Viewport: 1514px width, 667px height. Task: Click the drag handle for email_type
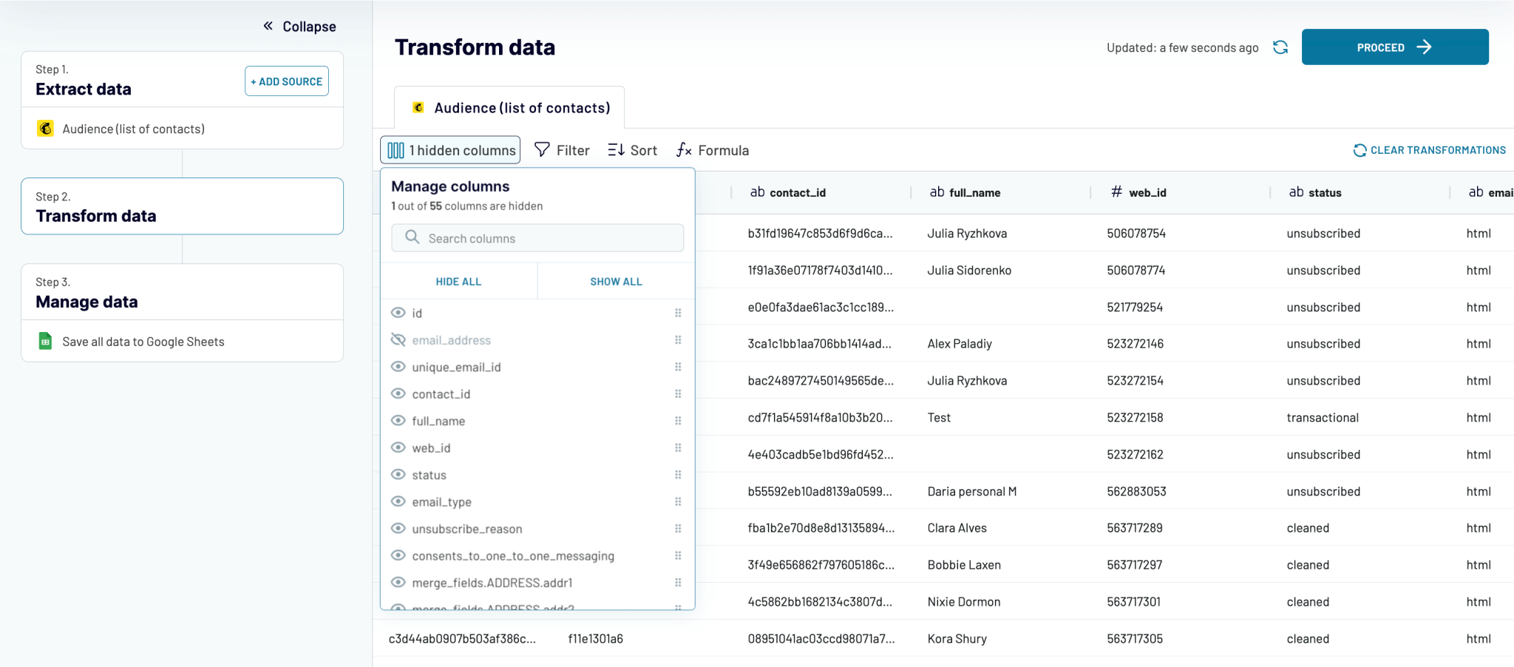click(x=678, y=502)
